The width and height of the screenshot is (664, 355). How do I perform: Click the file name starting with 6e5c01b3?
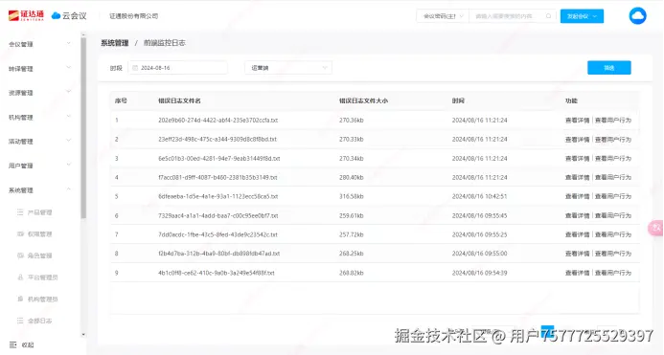click(218, 158)
